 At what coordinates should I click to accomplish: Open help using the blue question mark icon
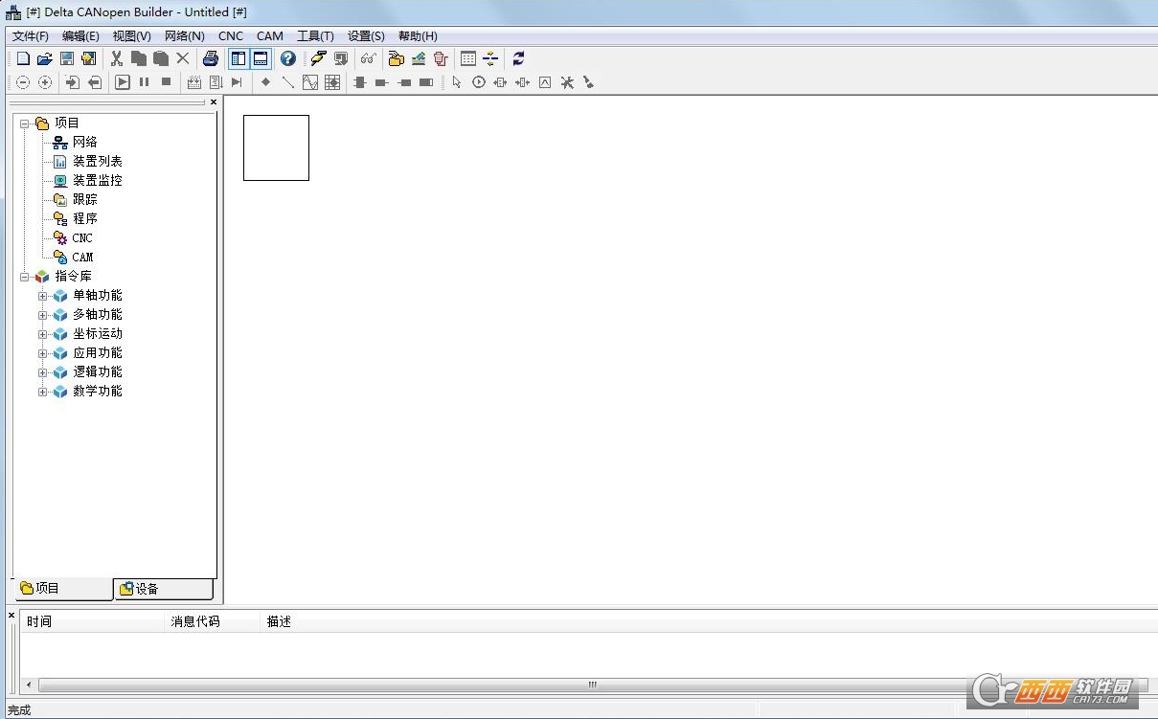tap(287, 59)
